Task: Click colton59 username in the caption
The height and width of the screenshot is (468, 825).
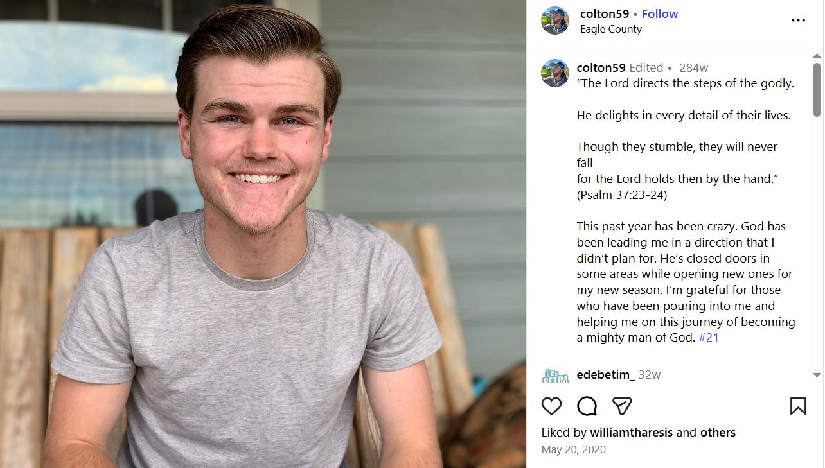Action: pyautogui.click(x=601, y=67)
